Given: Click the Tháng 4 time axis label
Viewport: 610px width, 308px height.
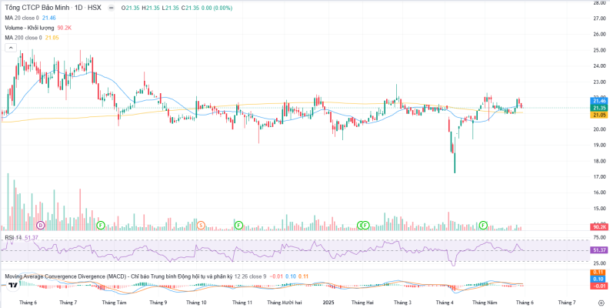Looking at the screenshot, I should click(x=445, y=302).
